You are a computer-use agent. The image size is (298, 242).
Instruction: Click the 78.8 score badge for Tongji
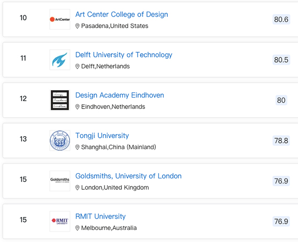(281, 140)
